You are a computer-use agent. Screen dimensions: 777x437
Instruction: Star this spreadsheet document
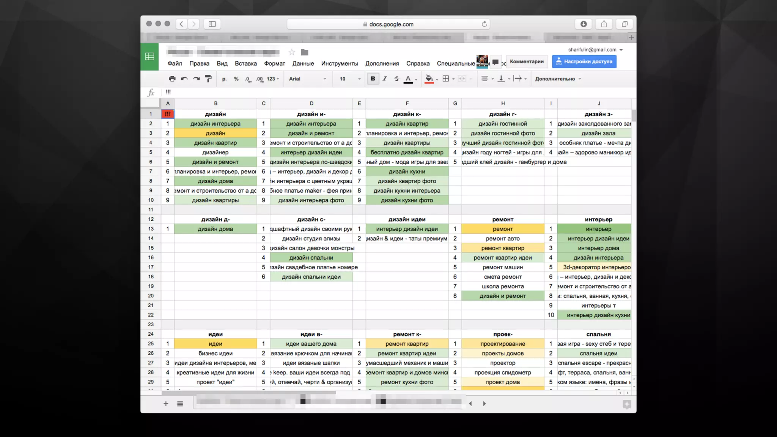point(291,52)
